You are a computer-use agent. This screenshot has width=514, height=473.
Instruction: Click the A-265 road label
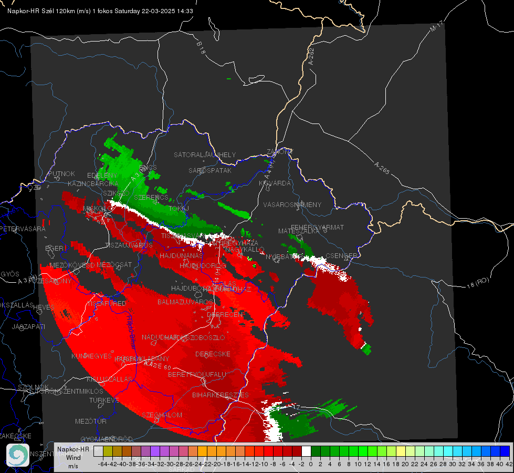[382, 168]
